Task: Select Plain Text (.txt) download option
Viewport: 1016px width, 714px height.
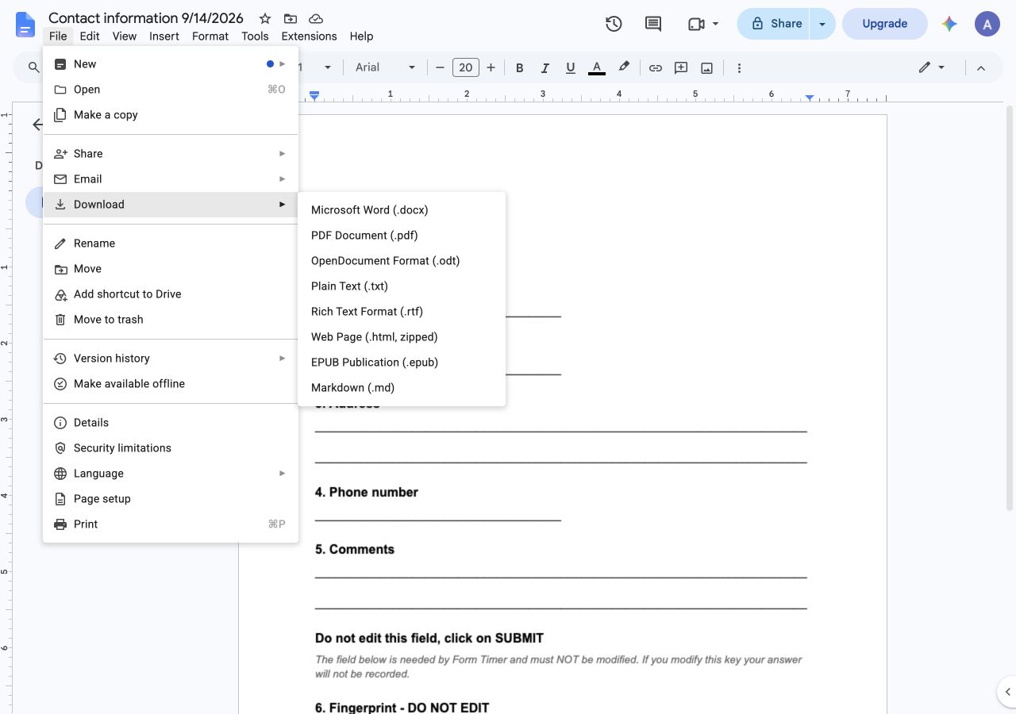Action: 402,286
